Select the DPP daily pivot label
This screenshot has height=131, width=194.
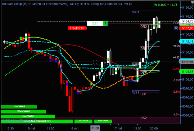(144, 72)
